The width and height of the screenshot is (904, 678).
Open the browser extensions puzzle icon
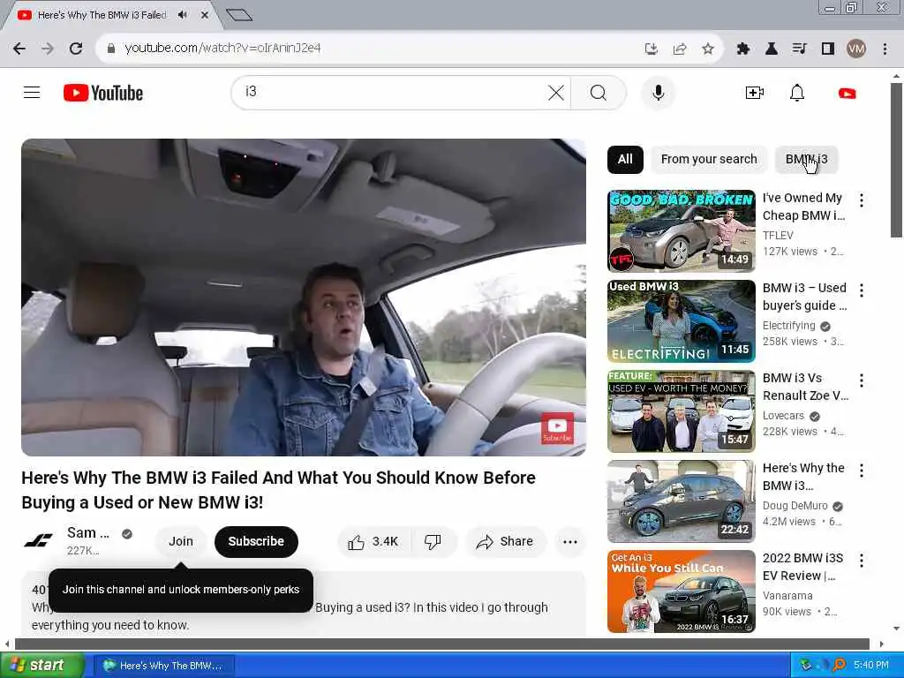tap(743, 49)
